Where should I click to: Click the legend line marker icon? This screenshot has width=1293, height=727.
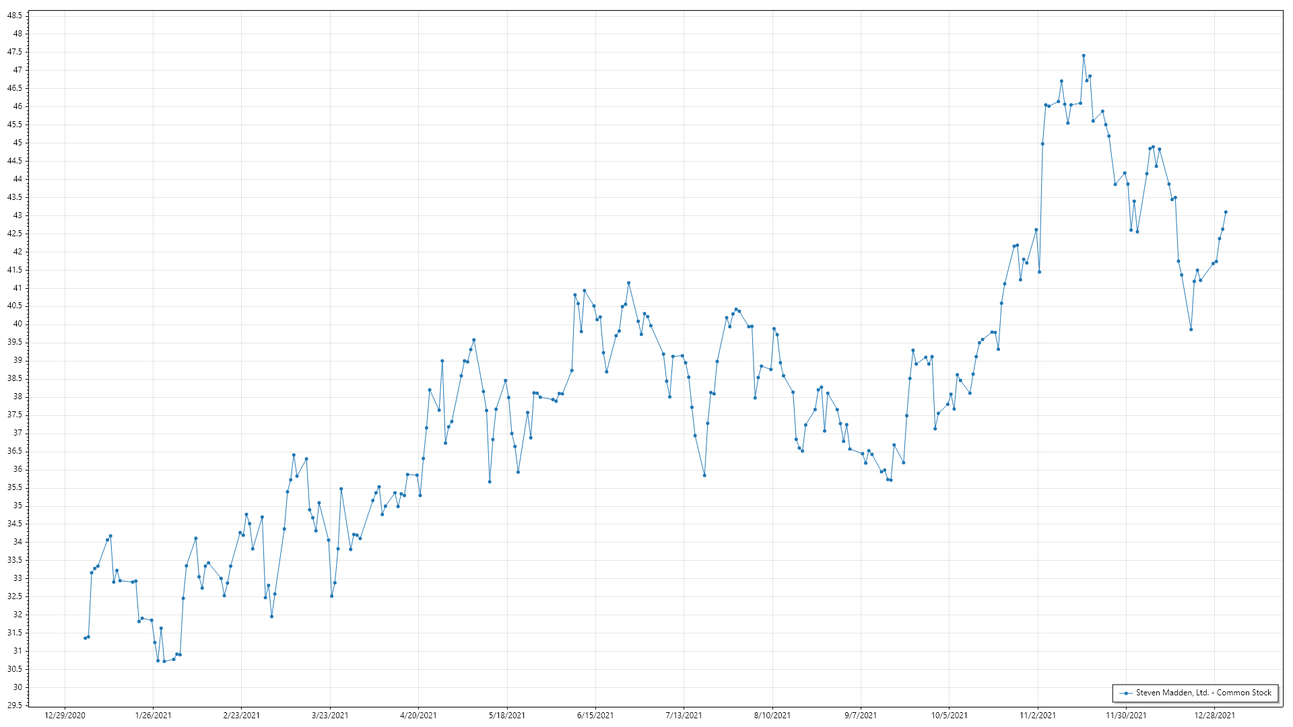point(1125,693)
